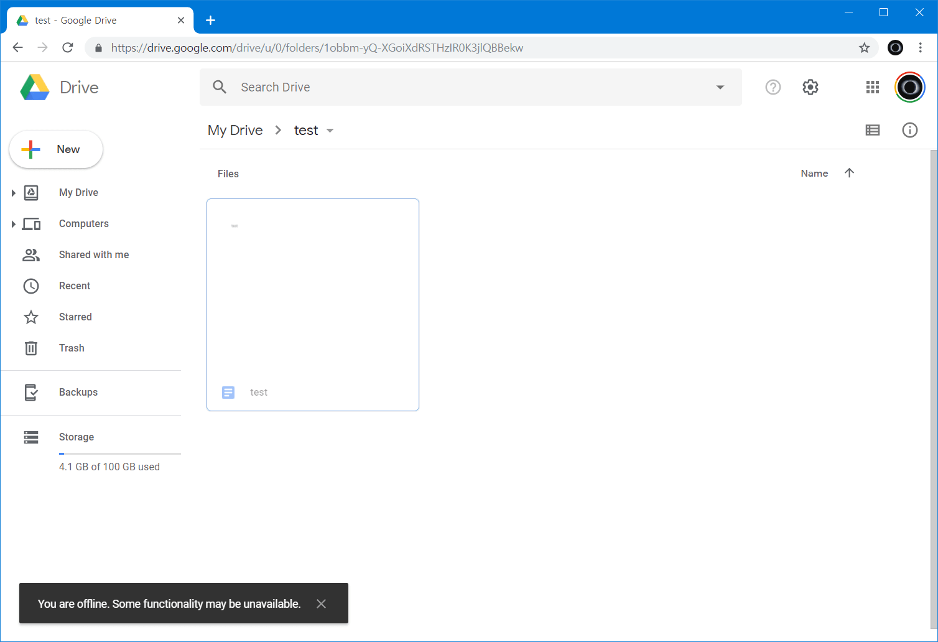
Task: Click the Help question mark icon
Action: [x=773, y=87]
